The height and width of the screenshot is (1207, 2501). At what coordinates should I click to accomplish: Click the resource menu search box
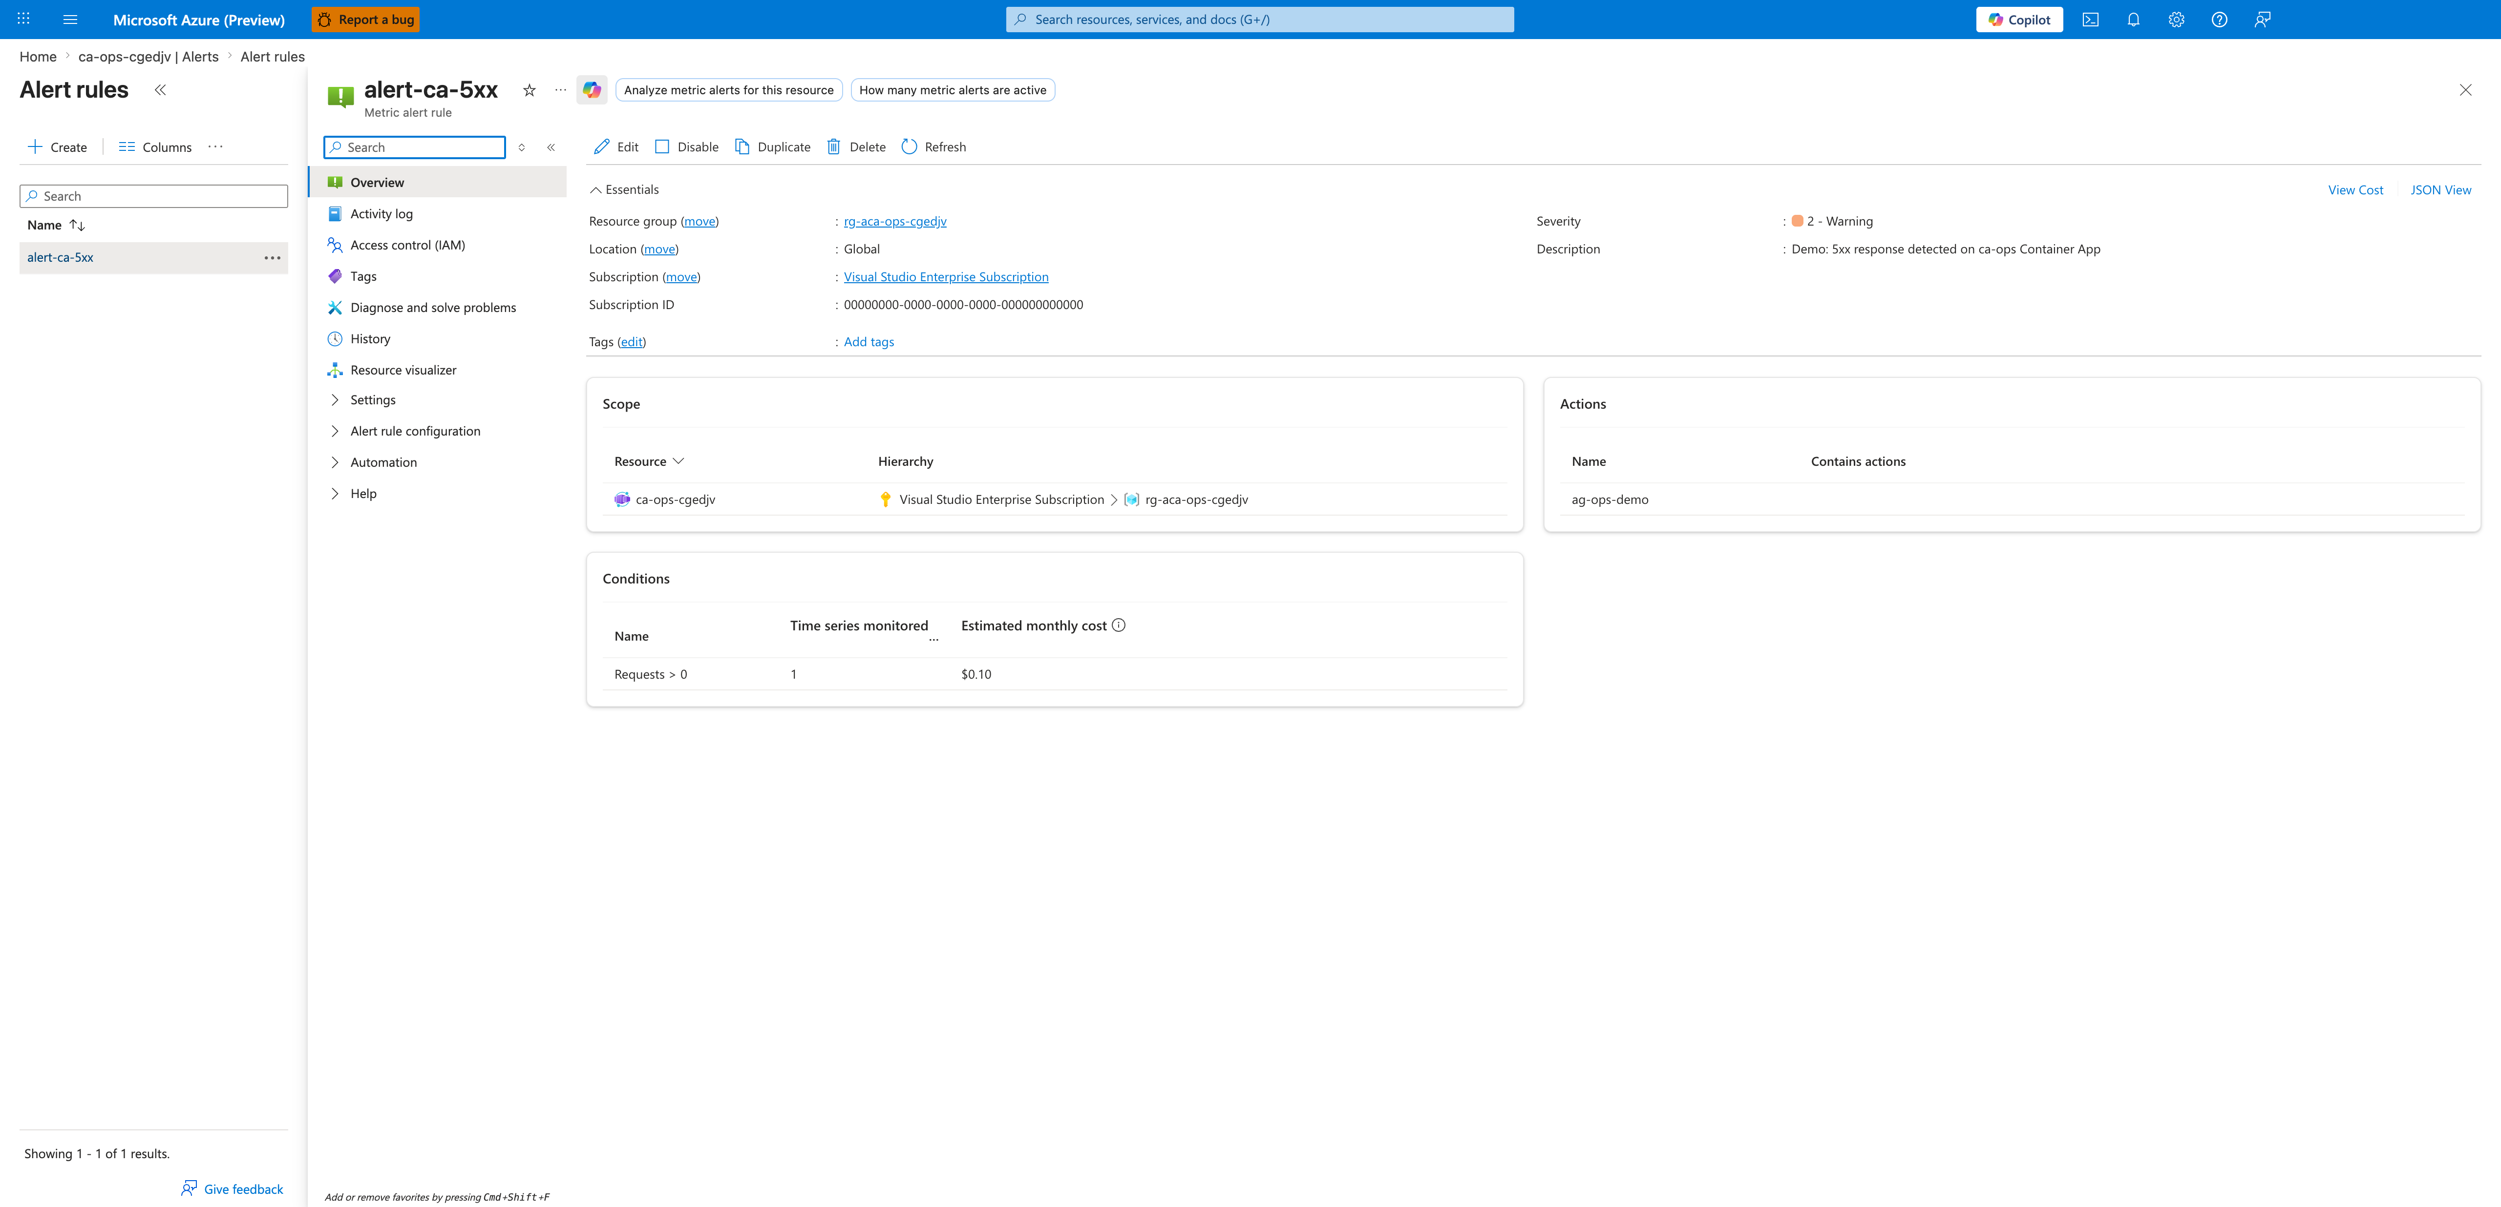415,147
